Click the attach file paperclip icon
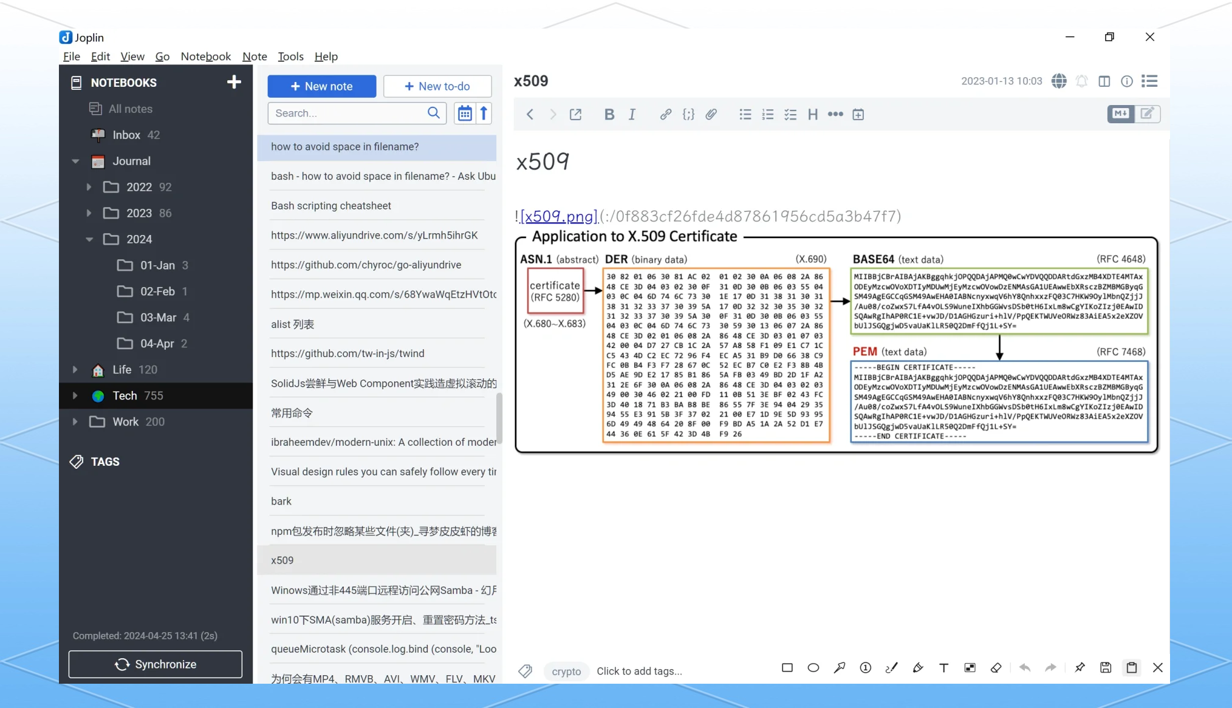 click(x=711, y=114)
